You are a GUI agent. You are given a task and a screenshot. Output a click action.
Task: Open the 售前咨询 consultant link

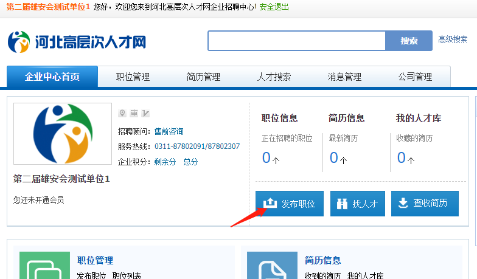(169, 131)
